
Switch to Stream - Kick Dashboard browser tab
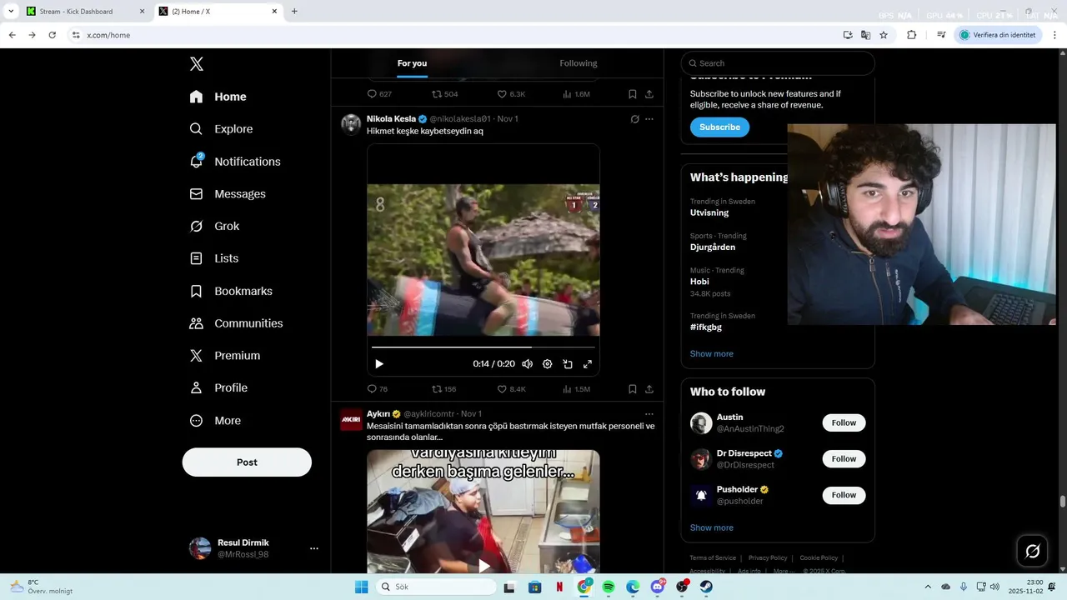[84, 12]
